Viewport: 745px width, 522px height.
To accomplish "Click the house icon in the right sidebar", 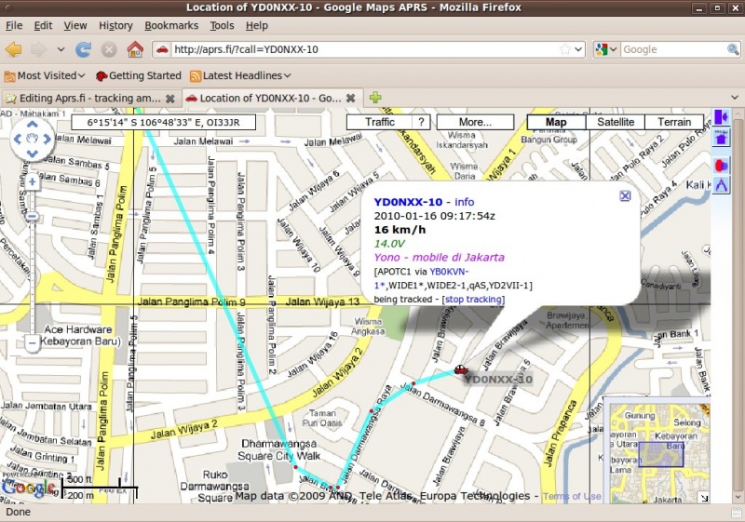I will [x=722, y=138].
